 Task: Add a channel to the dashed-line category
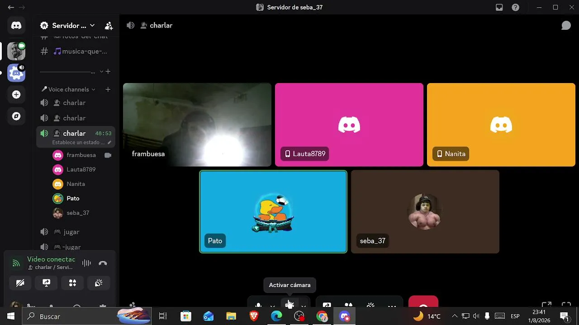[x=108, y=71]
